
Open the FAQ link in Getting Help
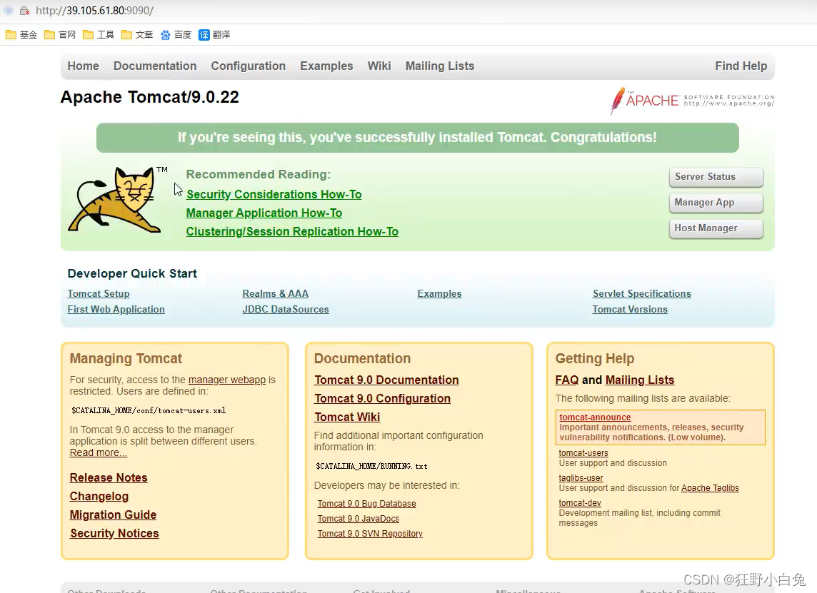click(x=567, y=380)
